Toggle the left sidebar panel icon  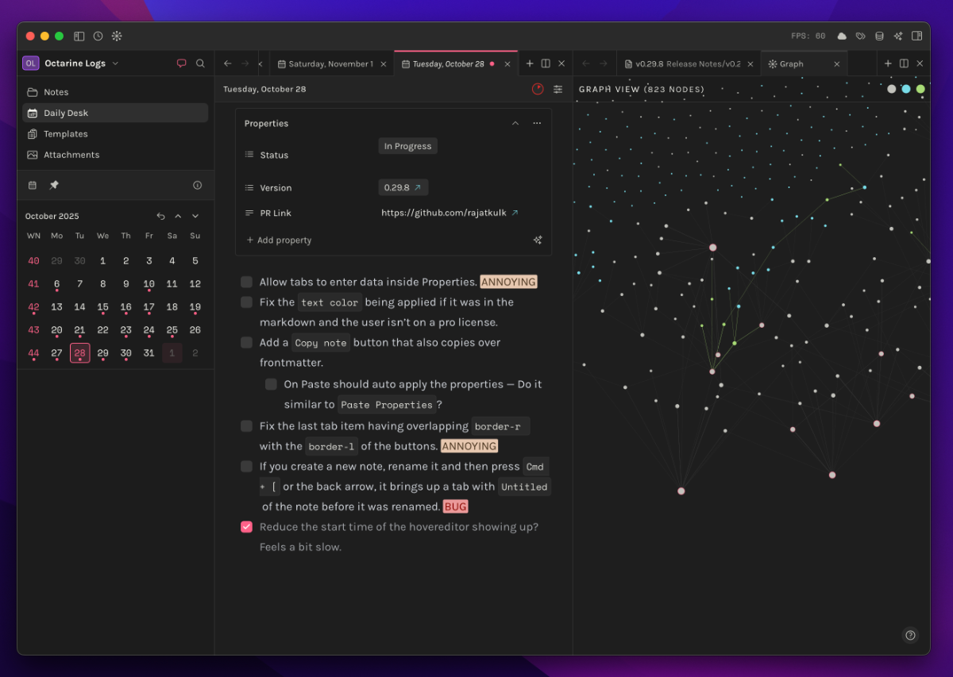(79, 36)
